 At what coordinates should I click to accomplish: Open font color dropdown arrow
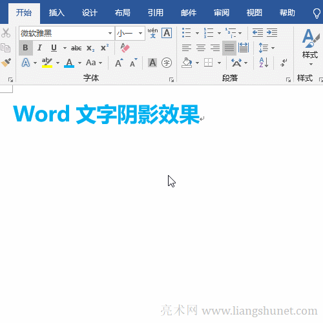point(79,63)
